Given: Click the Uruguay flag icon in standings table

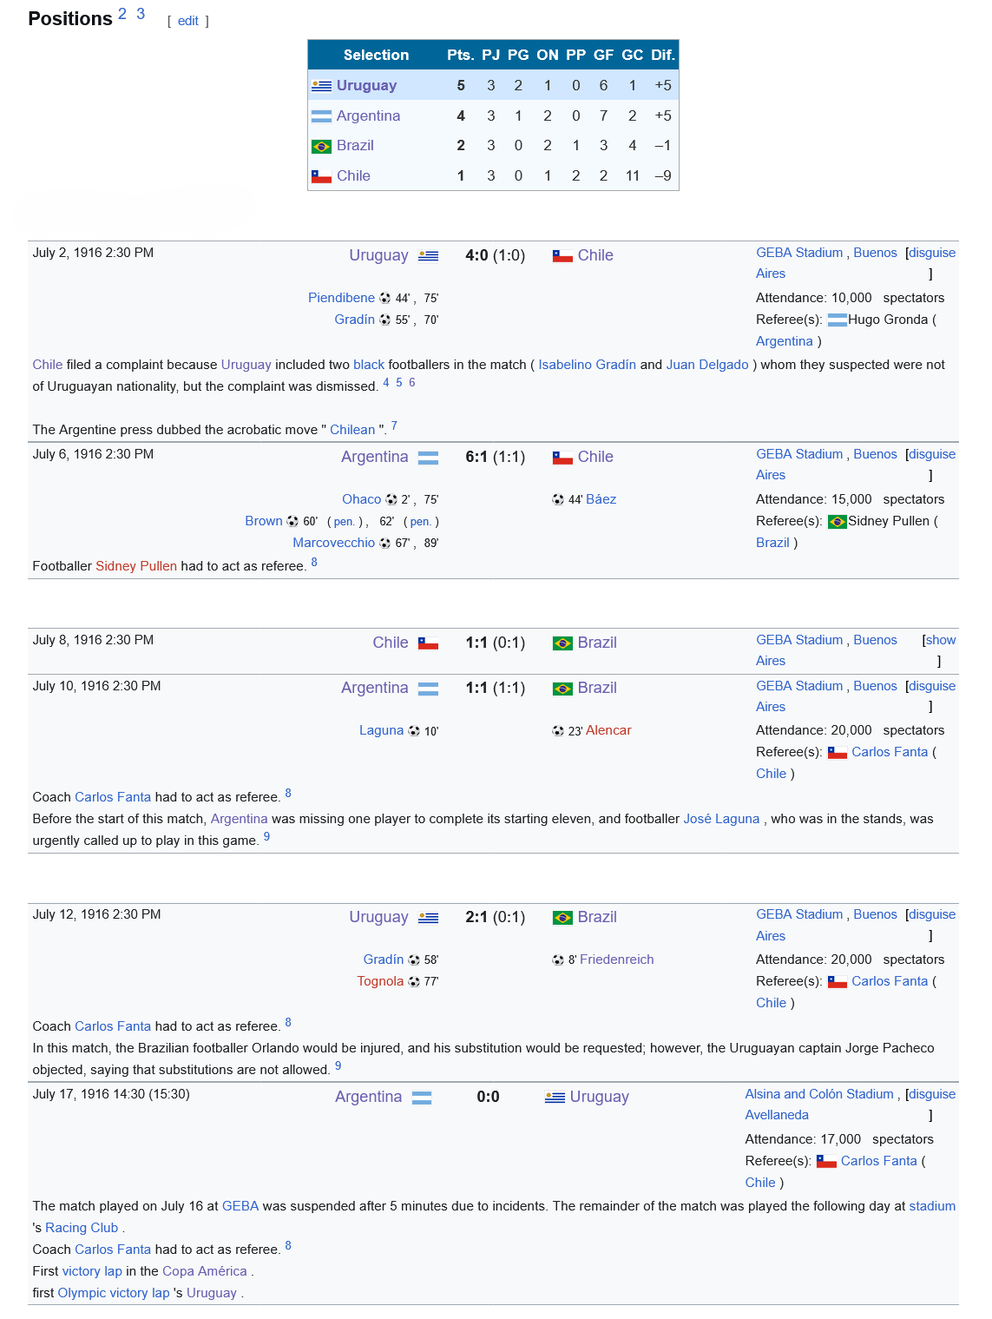Looking at the screenshot, I should coord(321,86).
